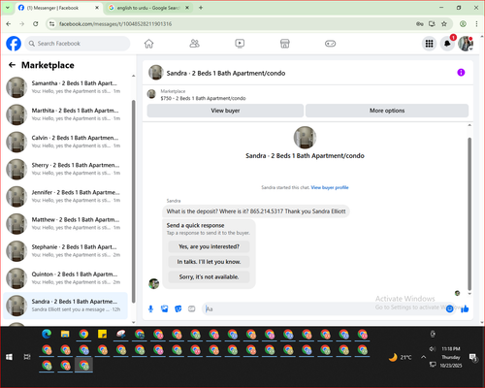Viewport: 485px width, 388px height.
Task: Open the Watch video icon
Action: pos(240,44)
